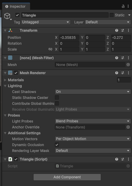Image resolution: width=132 pixels, height=186 pixels.
Task: Click the Scale X field
Action: (x=69, y=49)
